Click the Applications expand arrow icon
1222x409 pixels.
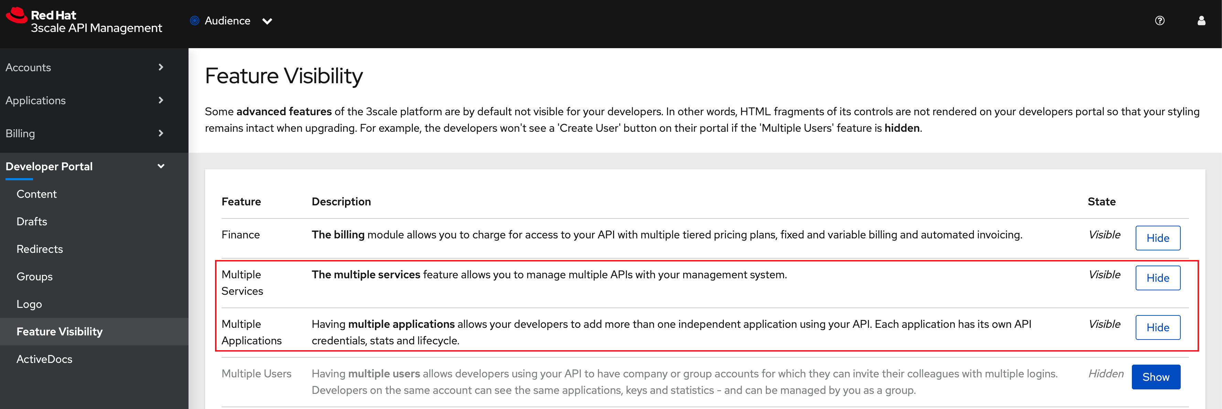click(161, 100)
